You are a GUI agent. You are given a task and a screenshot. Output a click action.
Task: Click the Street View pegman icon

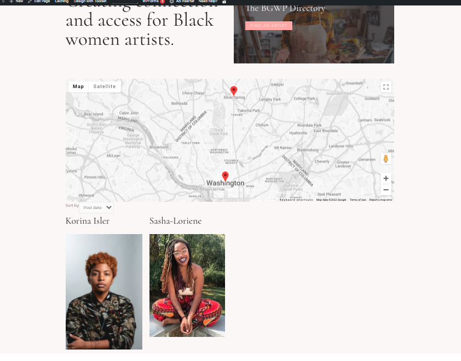tap(386, 159)
